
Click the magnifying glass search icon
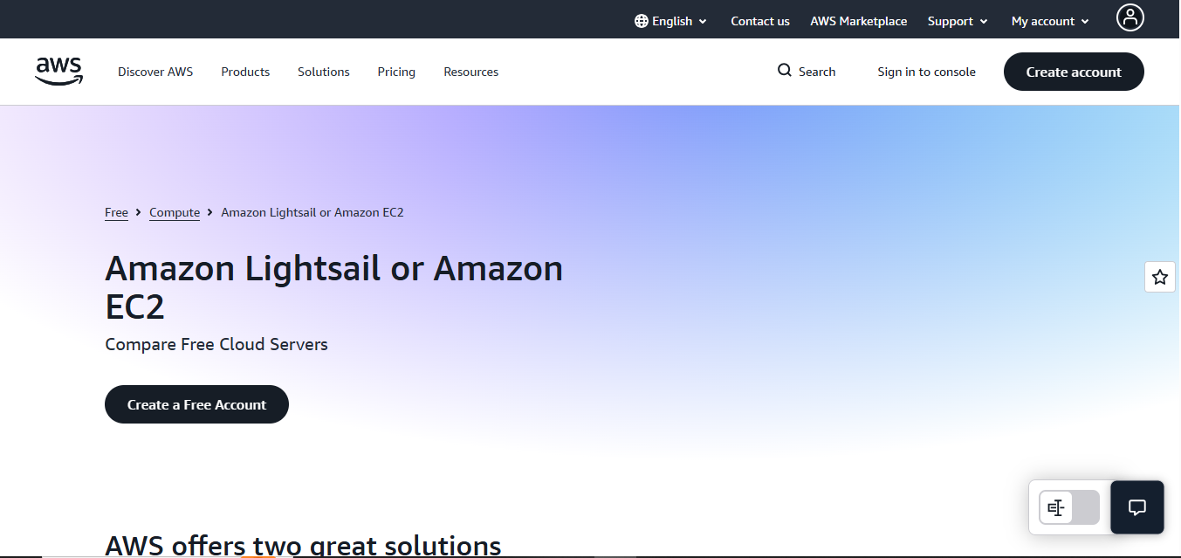coord(785,71)
